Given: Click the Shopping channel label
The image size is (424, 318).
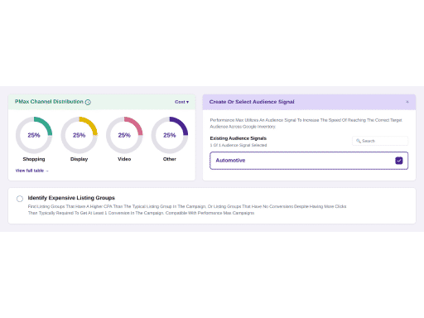Looking at the screenshot, I should tap(34, 159).
